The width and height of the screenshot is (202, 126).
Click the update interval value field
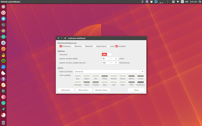point(105,63)
